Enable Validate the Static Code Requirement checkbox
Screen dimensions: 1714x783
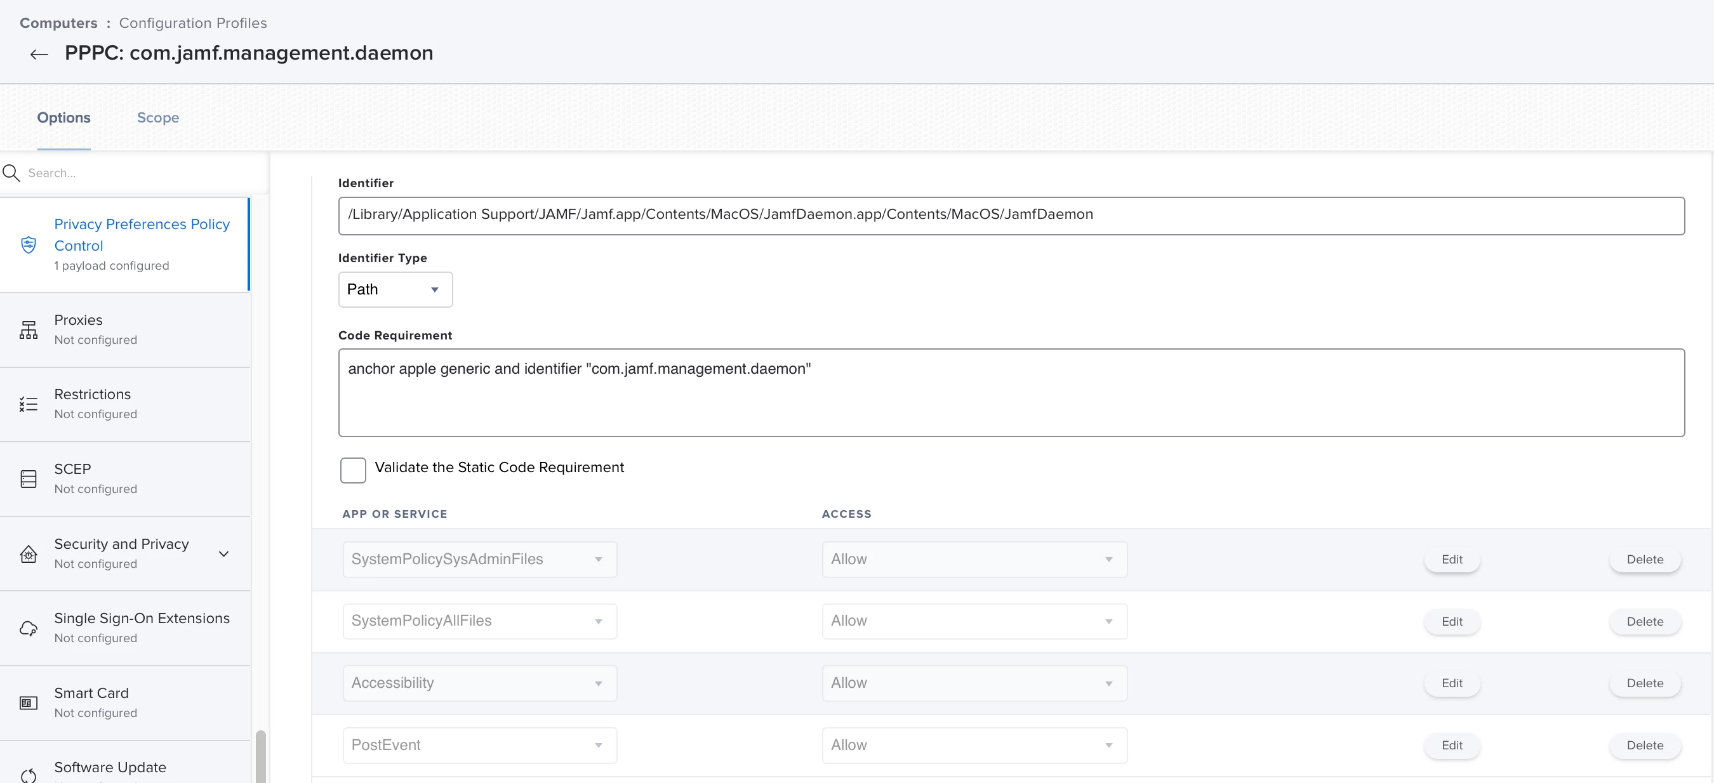tap(353, 470)
